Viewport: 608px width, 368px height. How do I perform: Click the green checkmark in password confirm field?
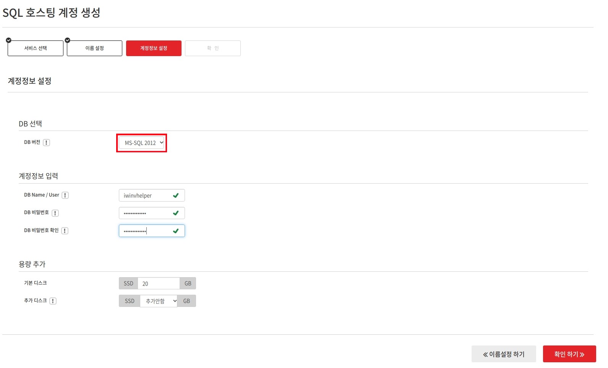pos(176,231)
